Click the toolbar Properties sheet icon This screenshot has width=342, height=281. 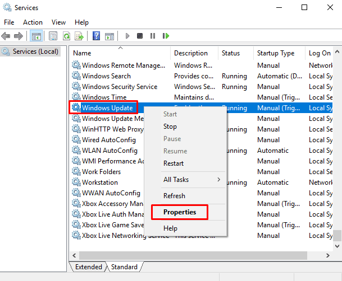(53, 36)
